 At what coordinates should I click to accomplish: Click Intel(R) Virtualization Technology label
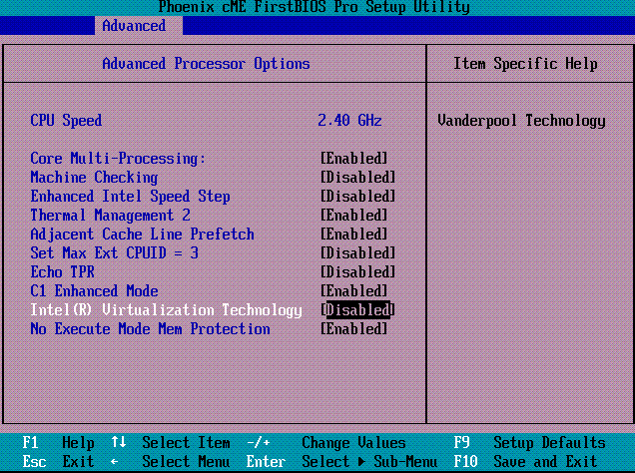(166, 310)
